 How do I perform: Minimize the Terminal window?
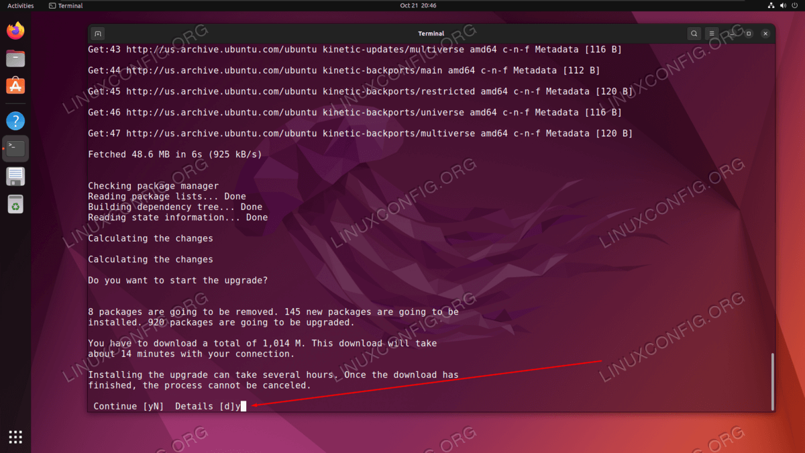733,34
